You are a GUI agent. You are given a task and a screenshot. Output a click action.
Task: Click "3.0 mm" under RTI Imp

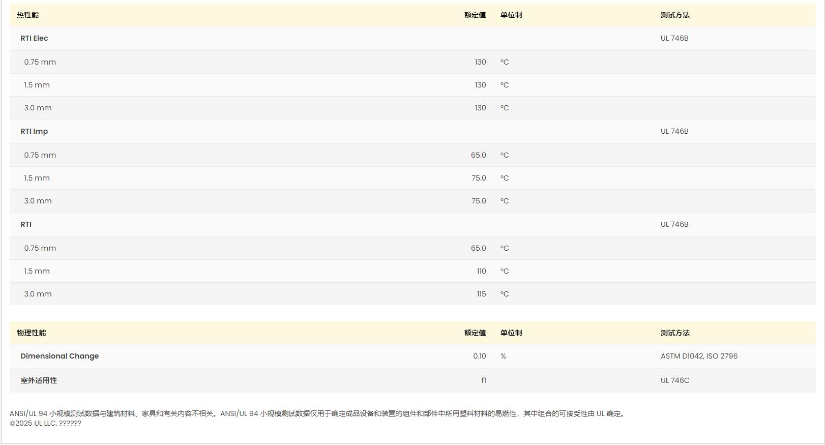38,201
